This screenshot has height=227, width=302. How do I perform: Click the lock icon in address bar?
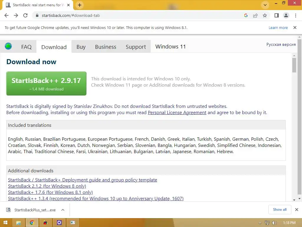coord(37,15)
